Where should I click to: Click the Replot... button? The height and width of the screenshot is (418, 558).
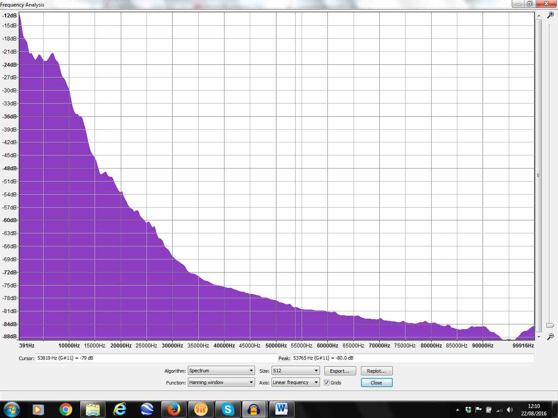pos(377,371)
